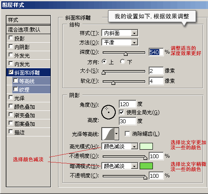Click the shadow opacity value field
The image size is (208, 194).
coord(156,176)
